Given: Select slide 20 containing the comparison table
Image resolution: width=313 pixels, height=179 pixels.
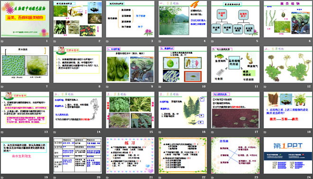Looking at the screenshot, I should pos(78,155).
